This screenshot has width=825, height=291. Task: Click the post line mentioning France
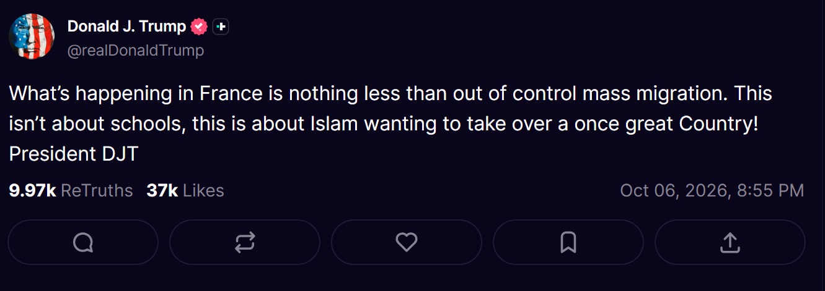(390, 94)
